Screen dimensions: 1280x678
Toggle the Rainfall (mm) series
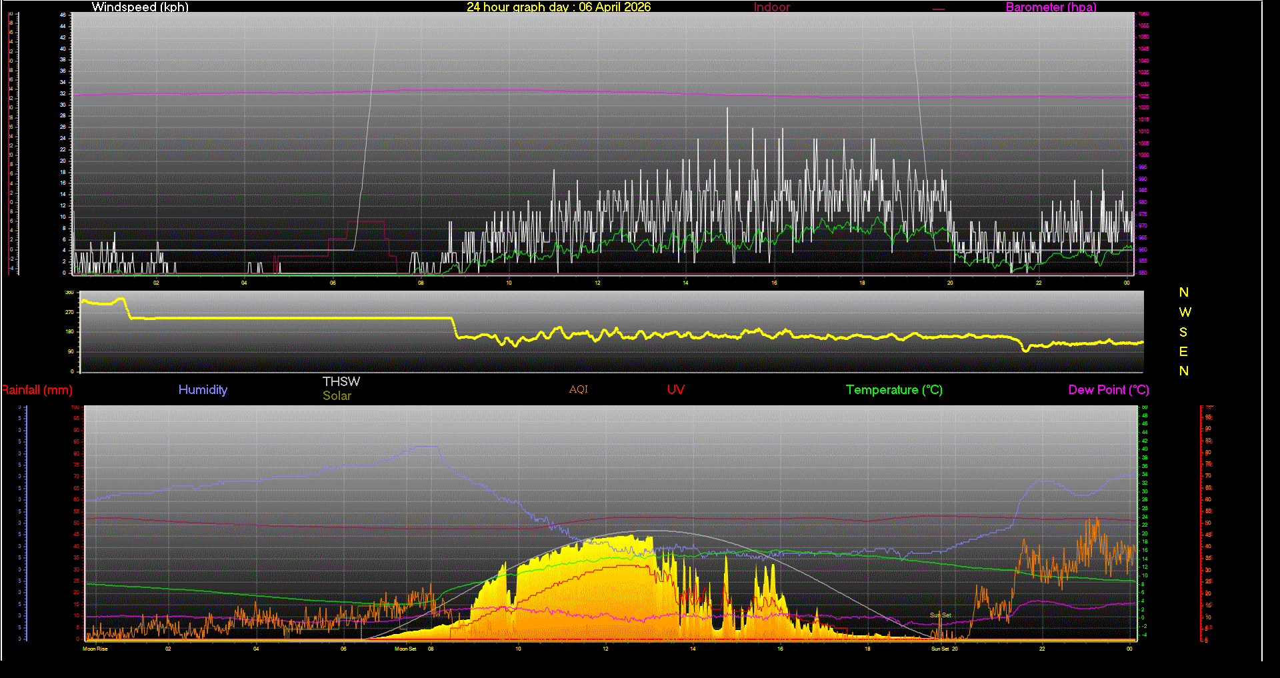(x=37, y=390)
